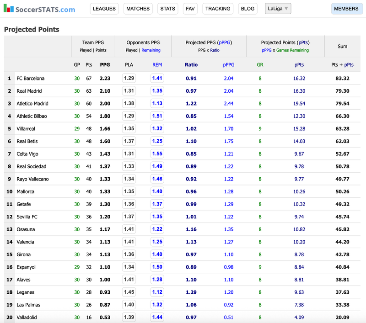Open the LEAGUES menu
This screenshot has height=323, width=366.
tap(104, 9)
